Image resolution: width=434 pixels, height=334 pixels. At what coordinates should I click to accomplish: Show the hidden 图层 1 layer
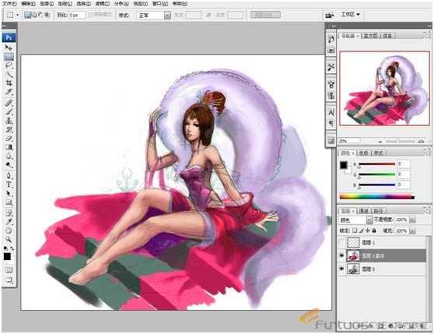(341, 243)
